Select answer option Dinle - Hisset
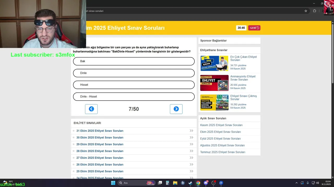 tap(134, 97)
